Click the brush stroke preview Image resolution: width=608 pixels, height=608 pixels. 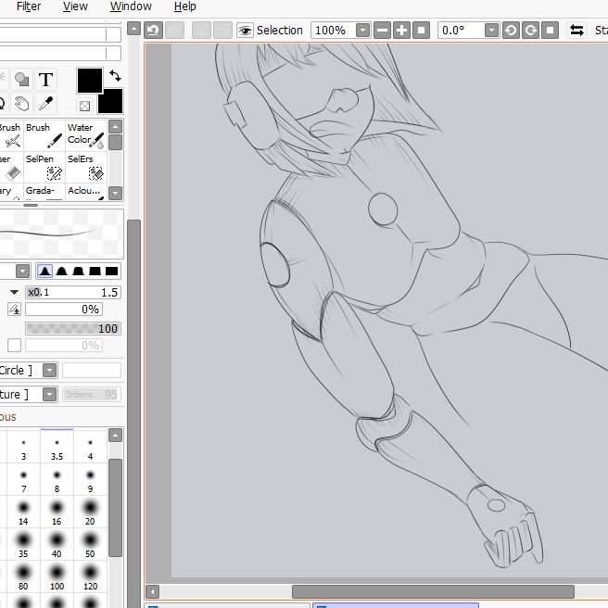click(62, 234)
